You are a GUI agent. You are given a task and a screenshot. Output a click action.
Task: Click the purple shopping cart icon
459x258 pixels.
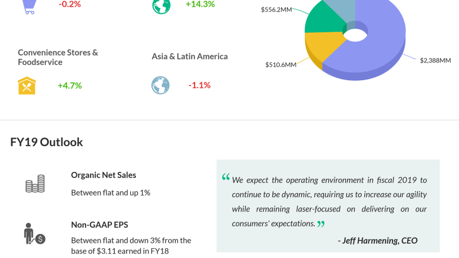29,6
